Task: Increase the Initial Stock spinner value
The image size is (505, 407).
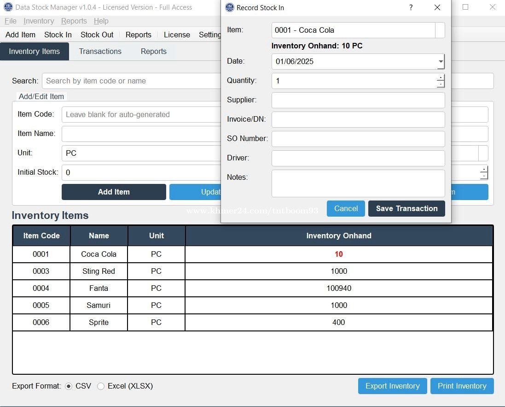Action: 484,169
